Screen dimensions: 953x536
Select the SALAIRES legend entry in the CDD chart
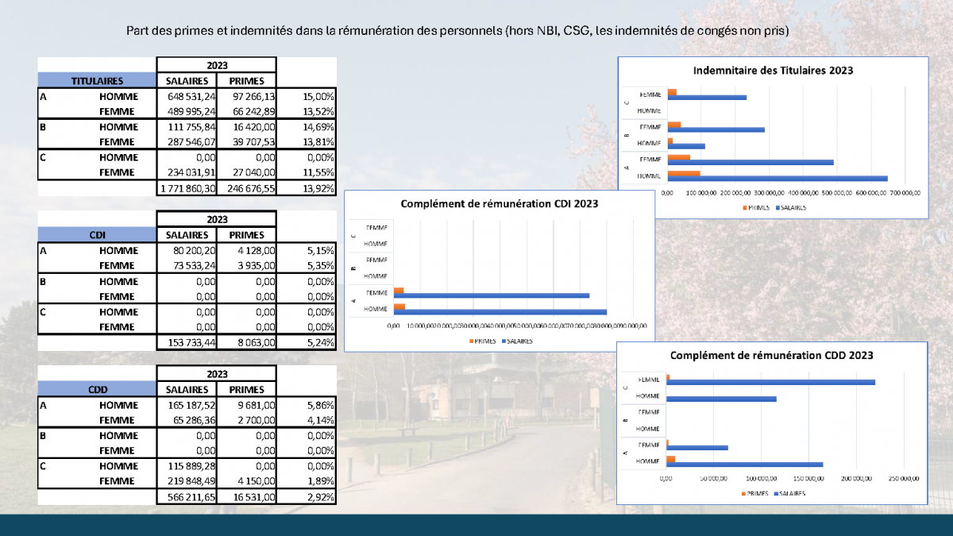click(x=789, y=493)
